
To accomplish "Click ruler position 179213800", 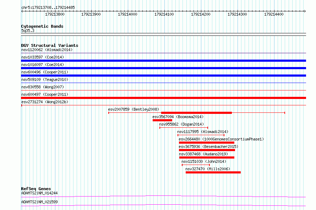I will click(x=55, y=14).
